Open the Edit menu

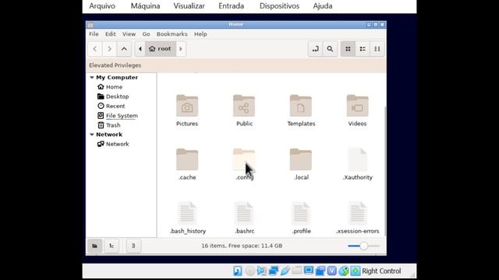(111, 34)
